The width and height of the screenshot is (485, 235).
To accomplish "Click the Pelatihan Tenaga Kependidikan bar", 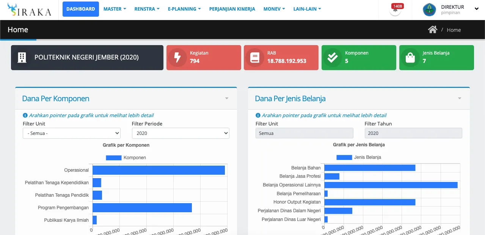I will click(x=97, y=183).
